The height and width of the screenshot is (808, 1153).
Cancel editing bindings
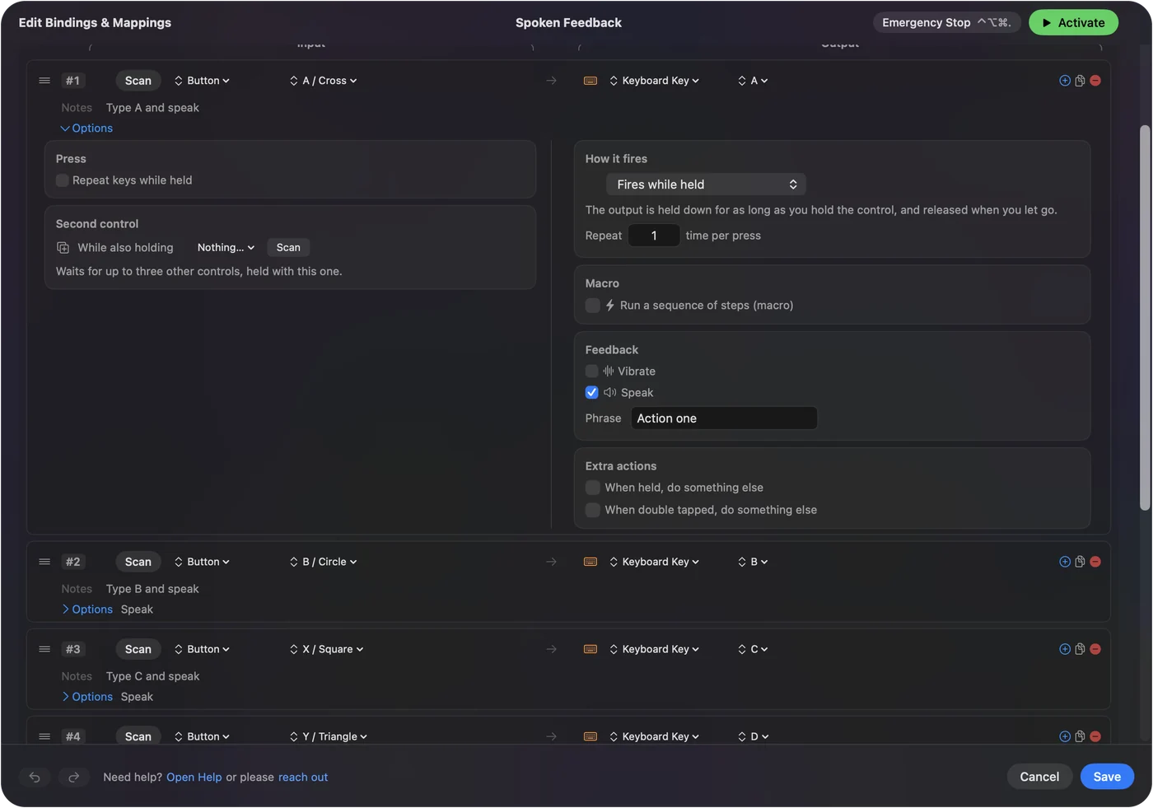pyautogui.click(x=1039, y=777)
